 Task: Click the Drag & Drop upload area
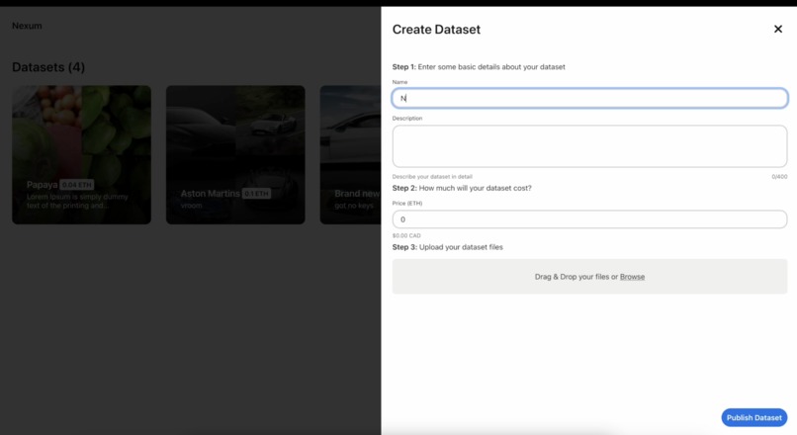(589, 277)
